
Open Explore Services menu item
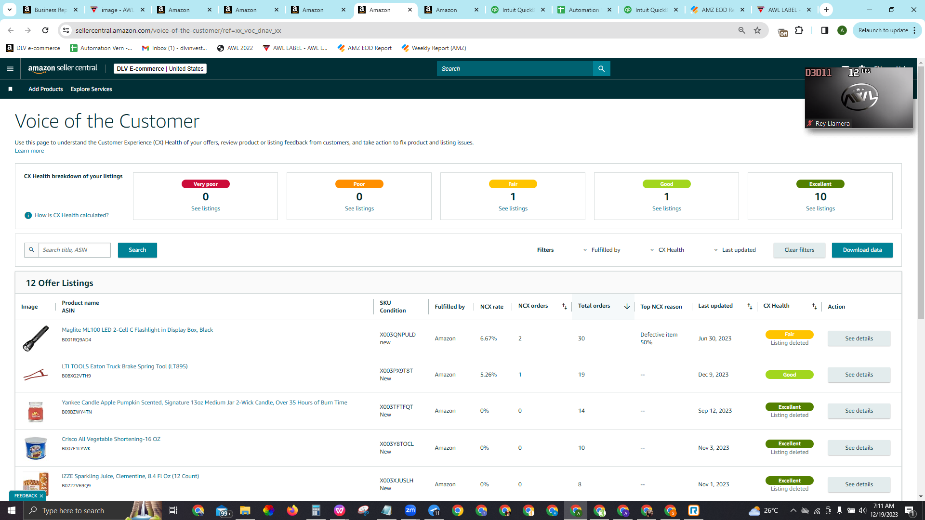pyautogui.click(x=91, y=89)
